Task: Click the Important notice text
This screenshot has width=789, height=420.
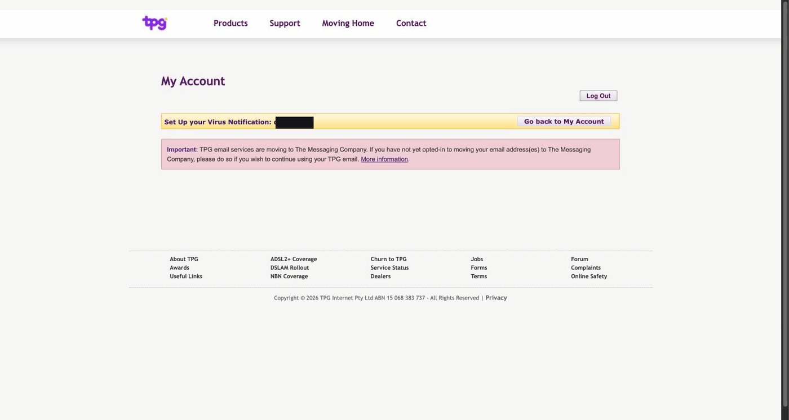Action: [x=379, y=154]
